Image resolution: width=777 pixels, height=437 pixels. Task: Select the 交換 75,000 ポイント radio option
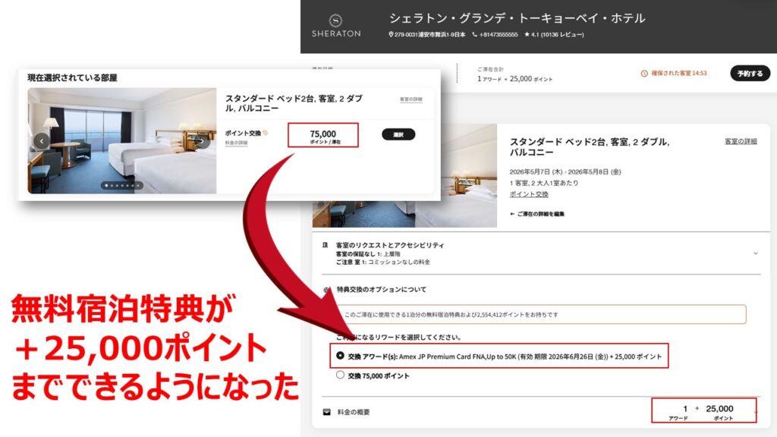pyautogui.click(x=340, y=375)
